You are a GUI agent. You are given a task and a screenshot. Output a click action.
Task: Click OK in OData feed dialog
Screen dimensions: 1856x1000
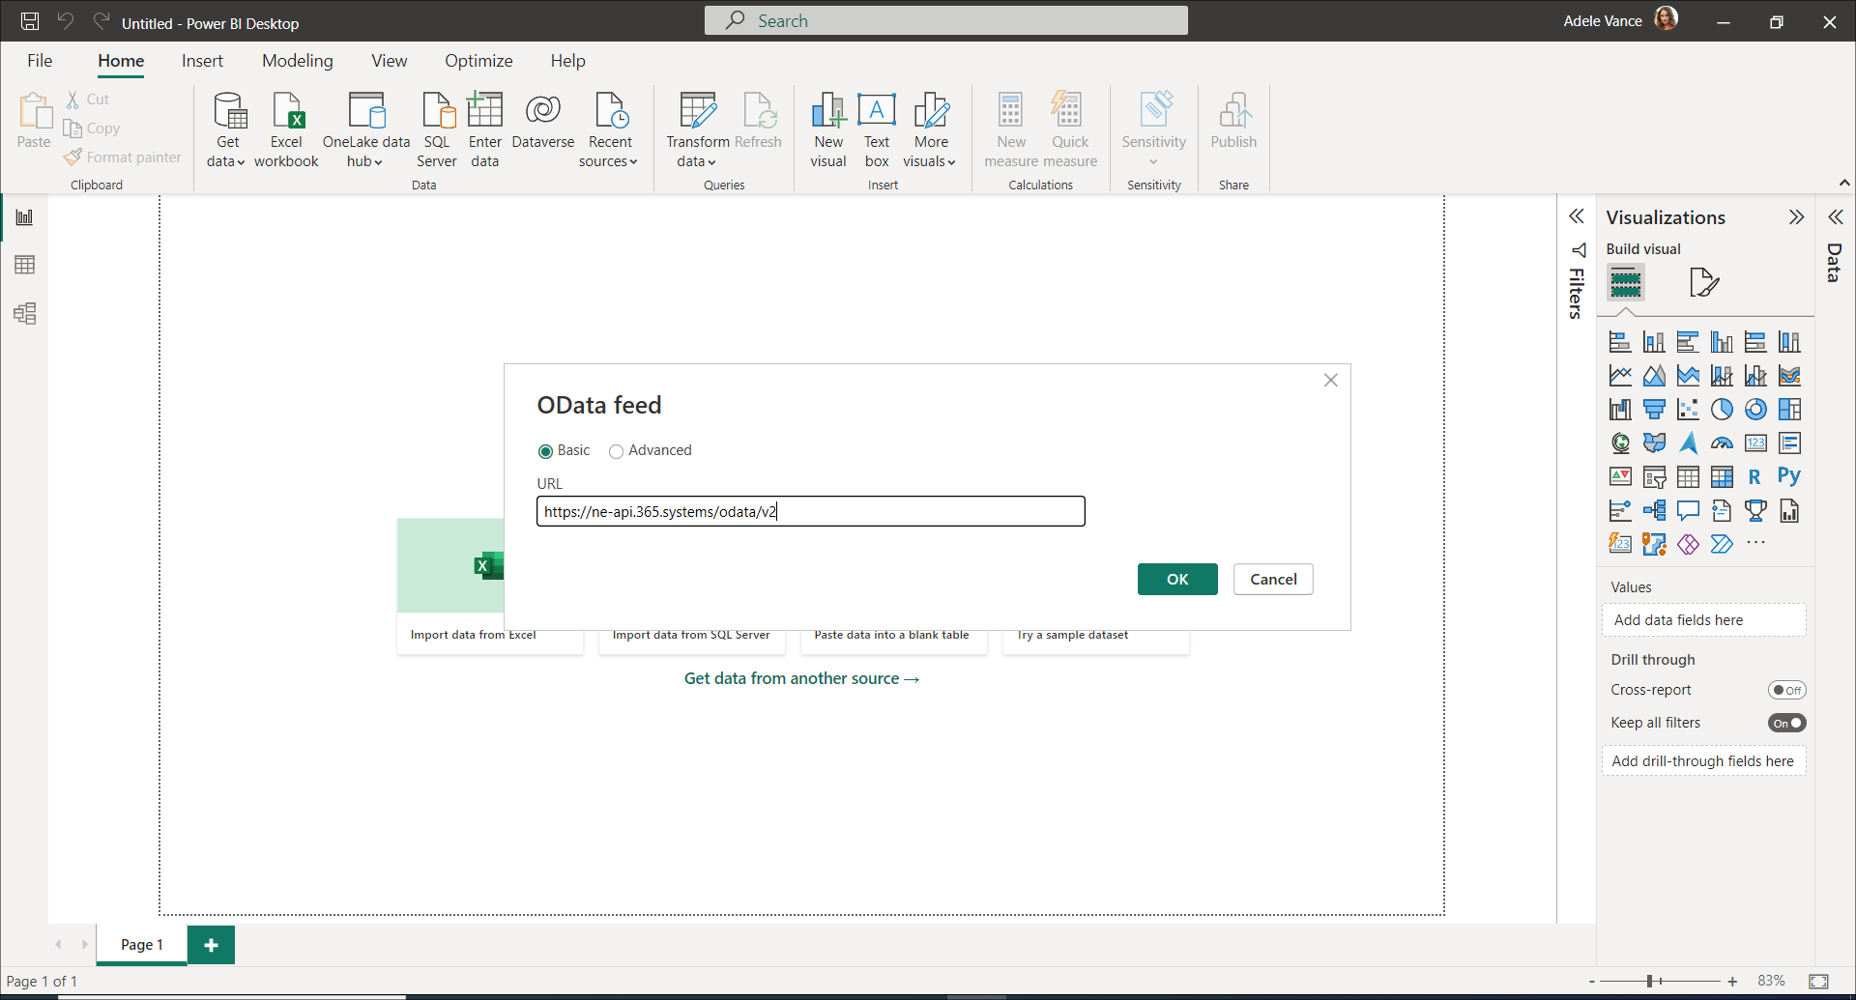[x=1176, y=579]
